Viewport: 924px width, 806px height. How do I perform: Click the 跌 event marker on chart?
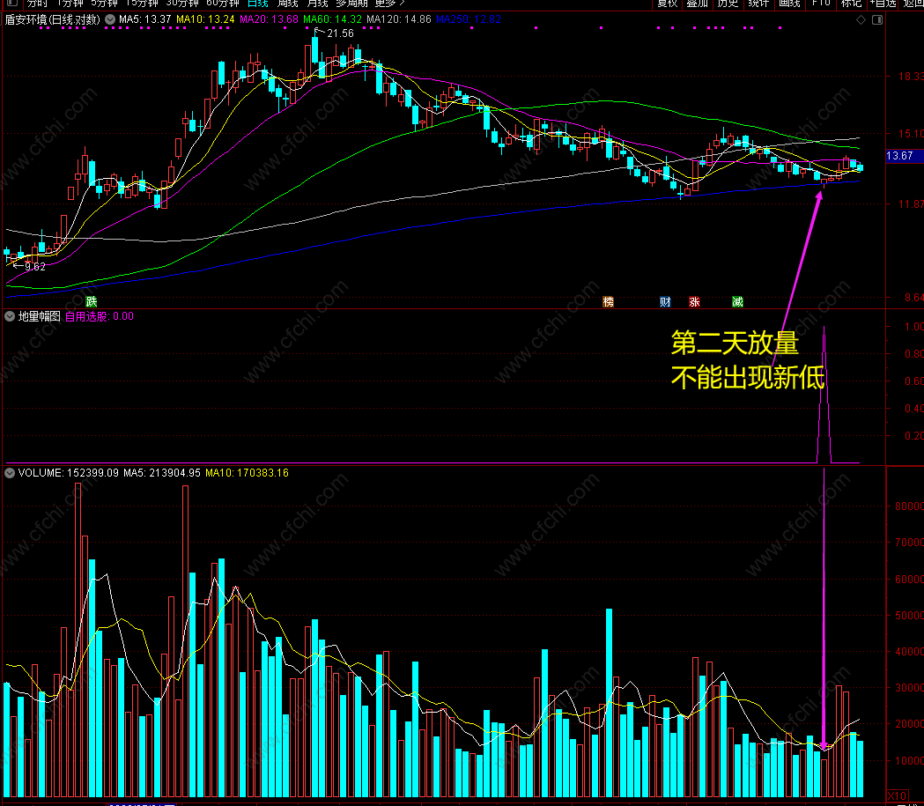coord(92,301)
